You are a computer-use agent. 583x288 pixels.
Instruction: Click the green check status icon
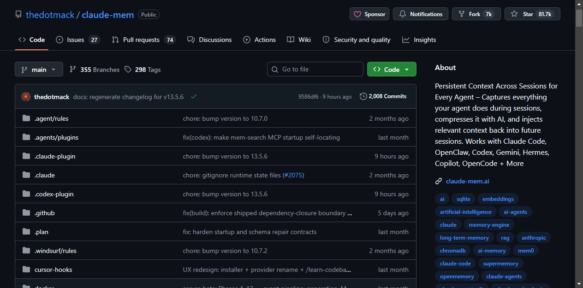click(x=194, y=97)
